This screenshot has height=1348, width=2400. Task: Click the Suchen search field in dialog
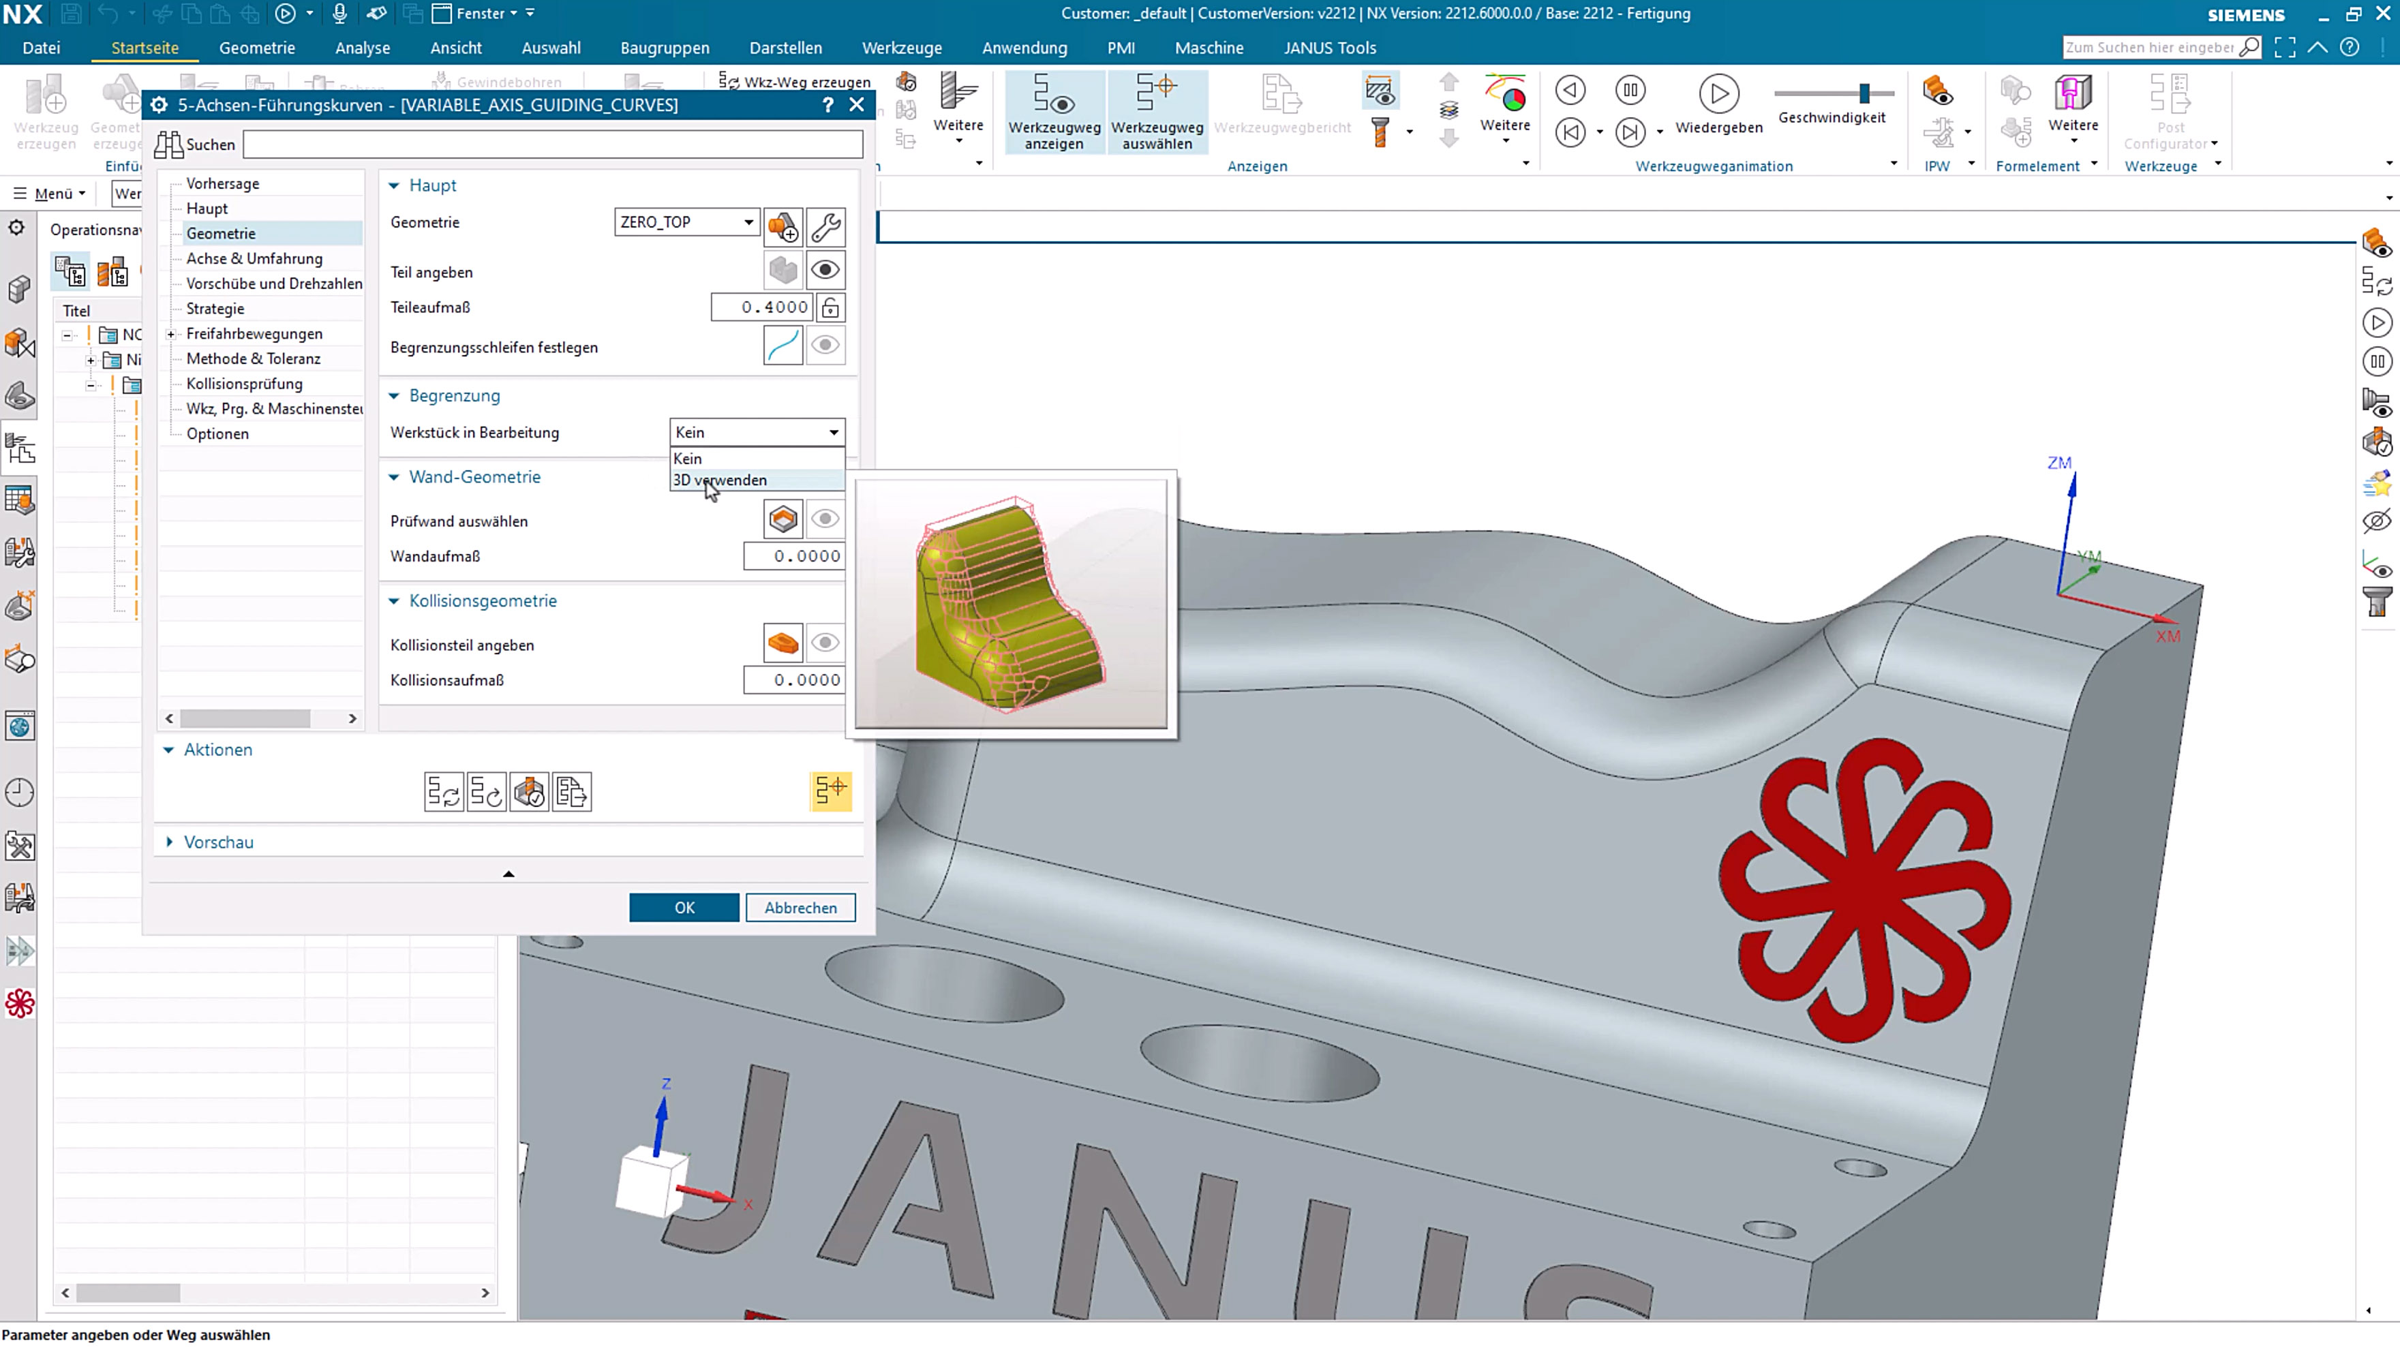(553, 144)
